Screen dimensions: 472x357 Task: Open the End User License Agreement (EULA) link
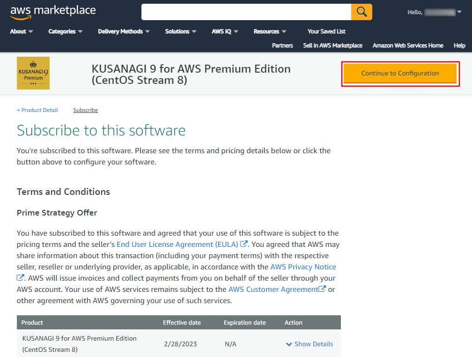(177, 245)
